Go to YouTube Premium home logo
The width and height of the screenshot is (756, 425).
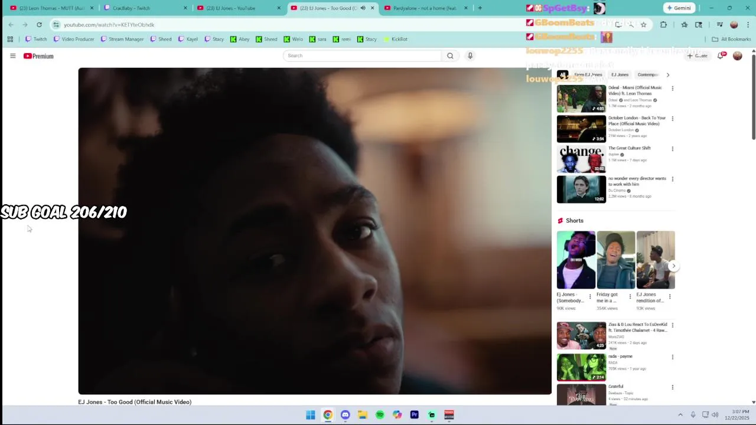pyautogui.click(x=38, y=56)
